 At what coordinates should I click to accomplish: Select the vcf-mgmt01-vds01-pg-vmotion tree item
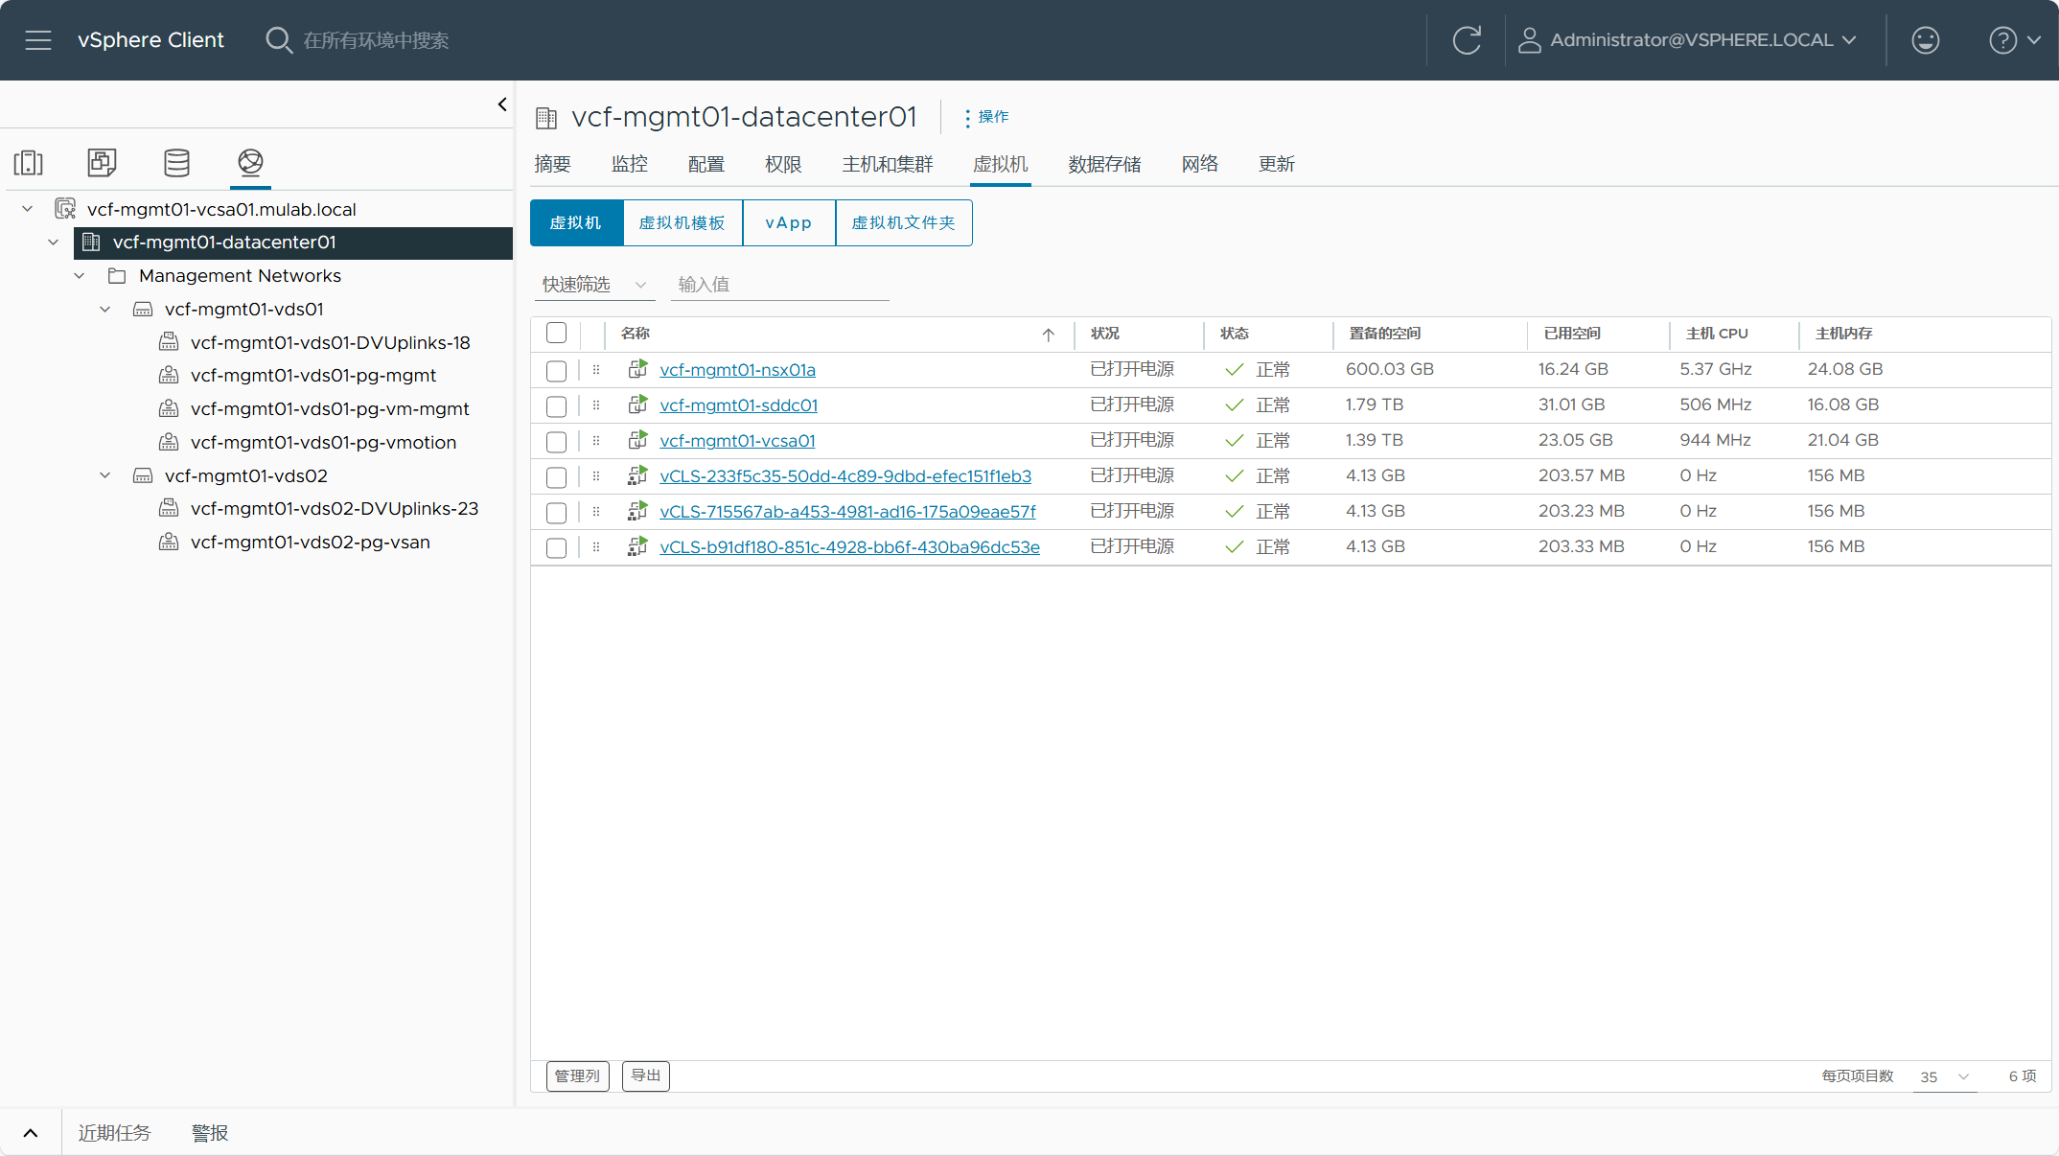323,443
